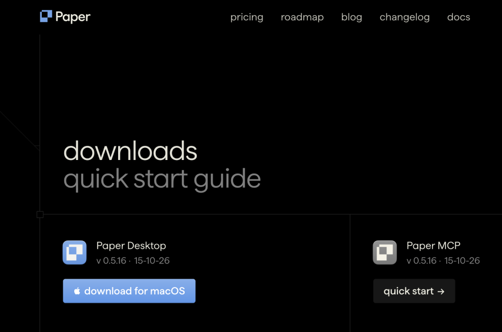Viewport: 502px width, 332px height.
Task: Click the Paper Desktop app icon
Action: [x=75, y=253]
